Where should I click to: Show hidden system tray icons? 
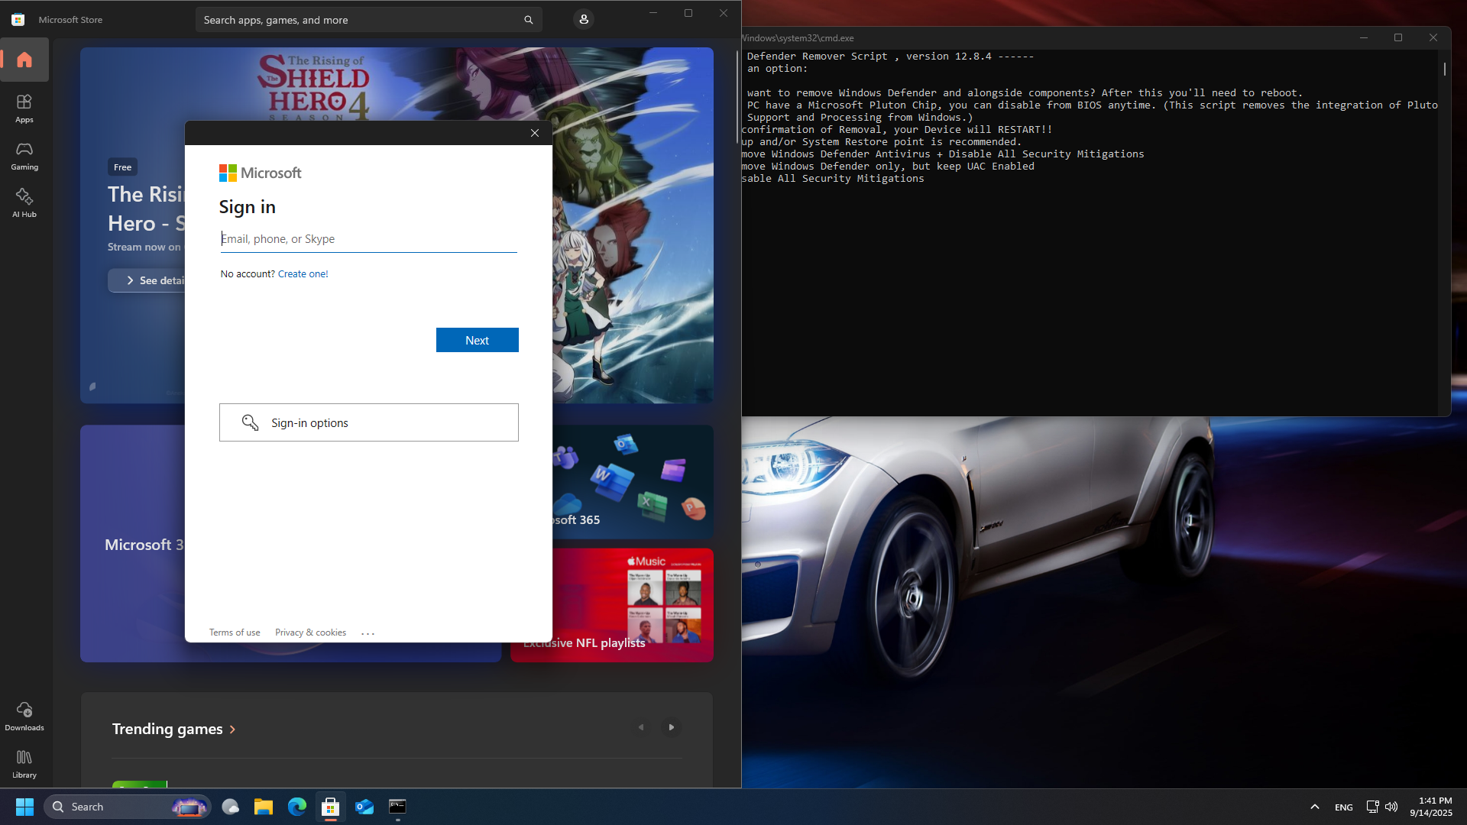click(x=1315, y=807)
